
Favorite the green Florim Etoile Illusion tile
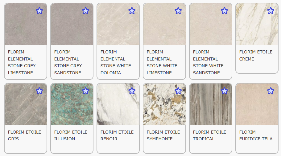pos(85,91)
